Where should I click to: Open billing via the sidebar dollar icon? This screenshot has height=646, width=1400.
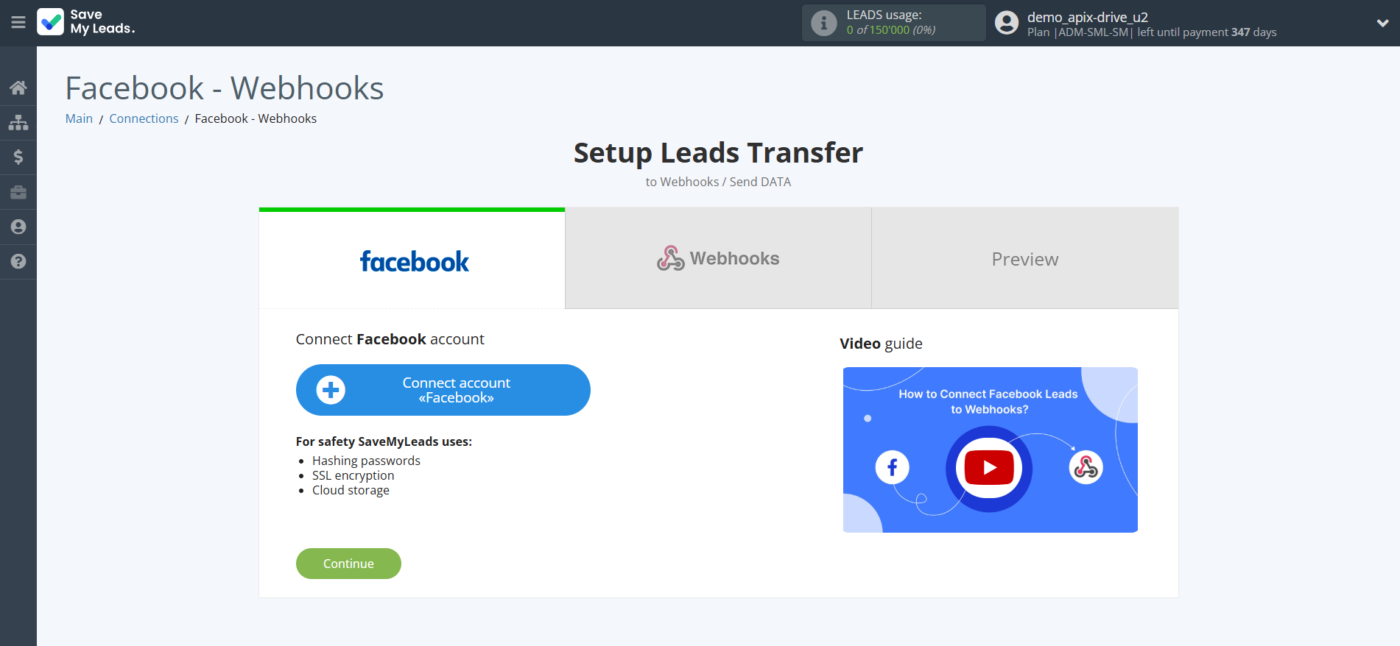click(x=18, y=157)
